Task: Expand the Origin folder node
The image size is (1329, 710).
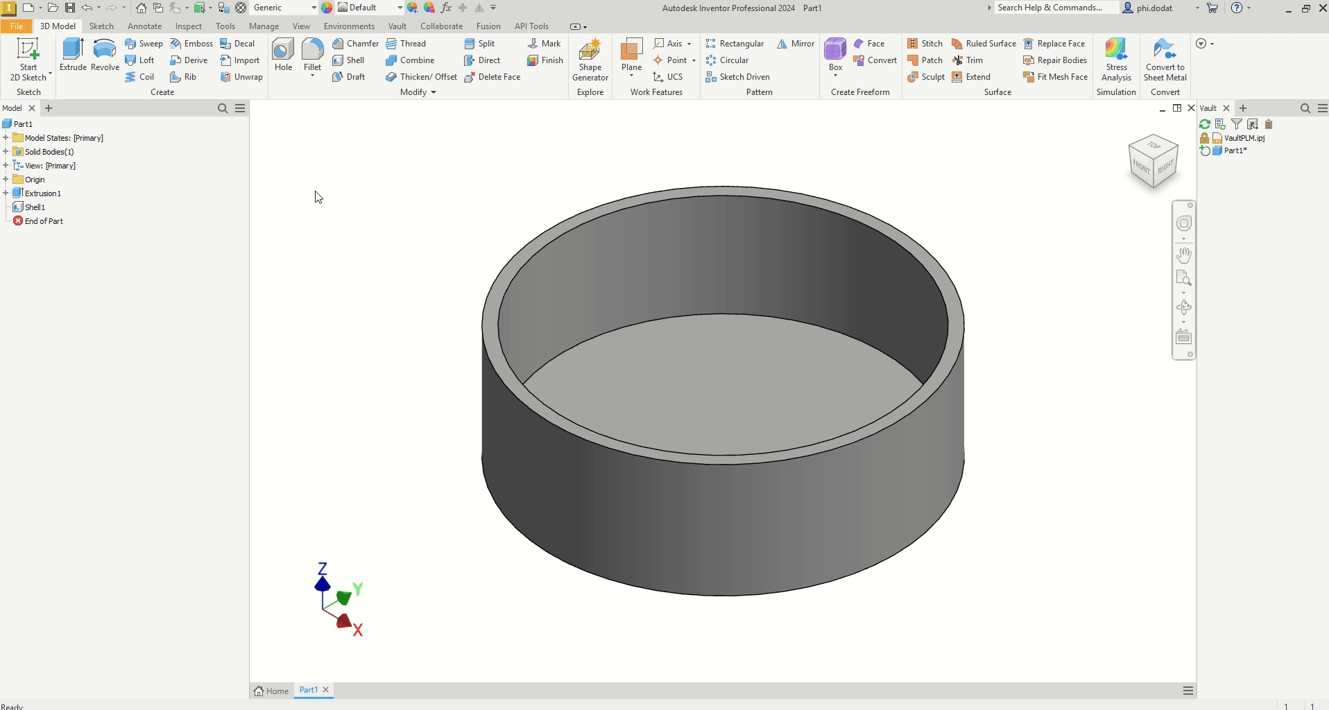Action: click(6, 180)
